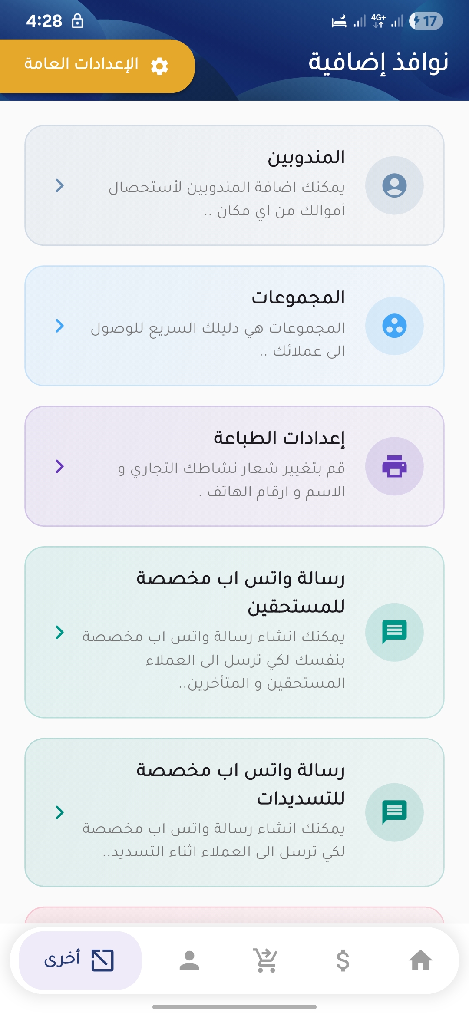
Task: Open the shopping cart tab
Action: [266, 960]
